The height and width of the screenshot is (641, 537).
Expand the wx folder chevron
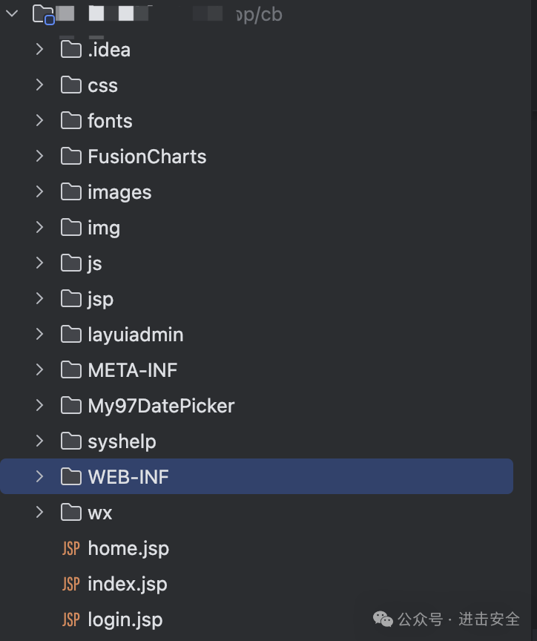(x=40, y=512)
